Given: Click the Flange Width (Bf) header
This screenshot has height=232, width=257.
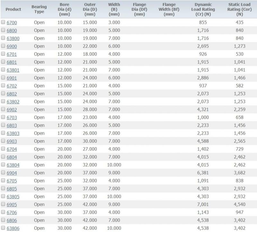Looking at the screenshot, I should (x=169, y=9).
